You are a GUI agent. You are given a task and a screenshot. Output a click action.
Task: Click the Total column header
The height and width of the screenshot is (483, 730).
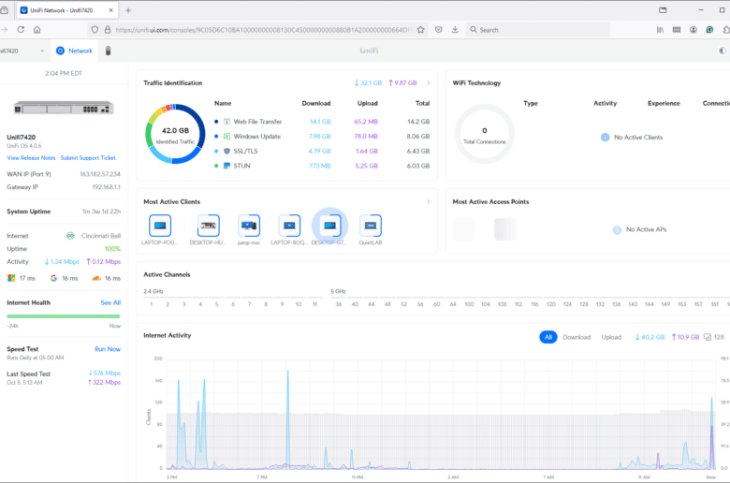pos(422,103)
